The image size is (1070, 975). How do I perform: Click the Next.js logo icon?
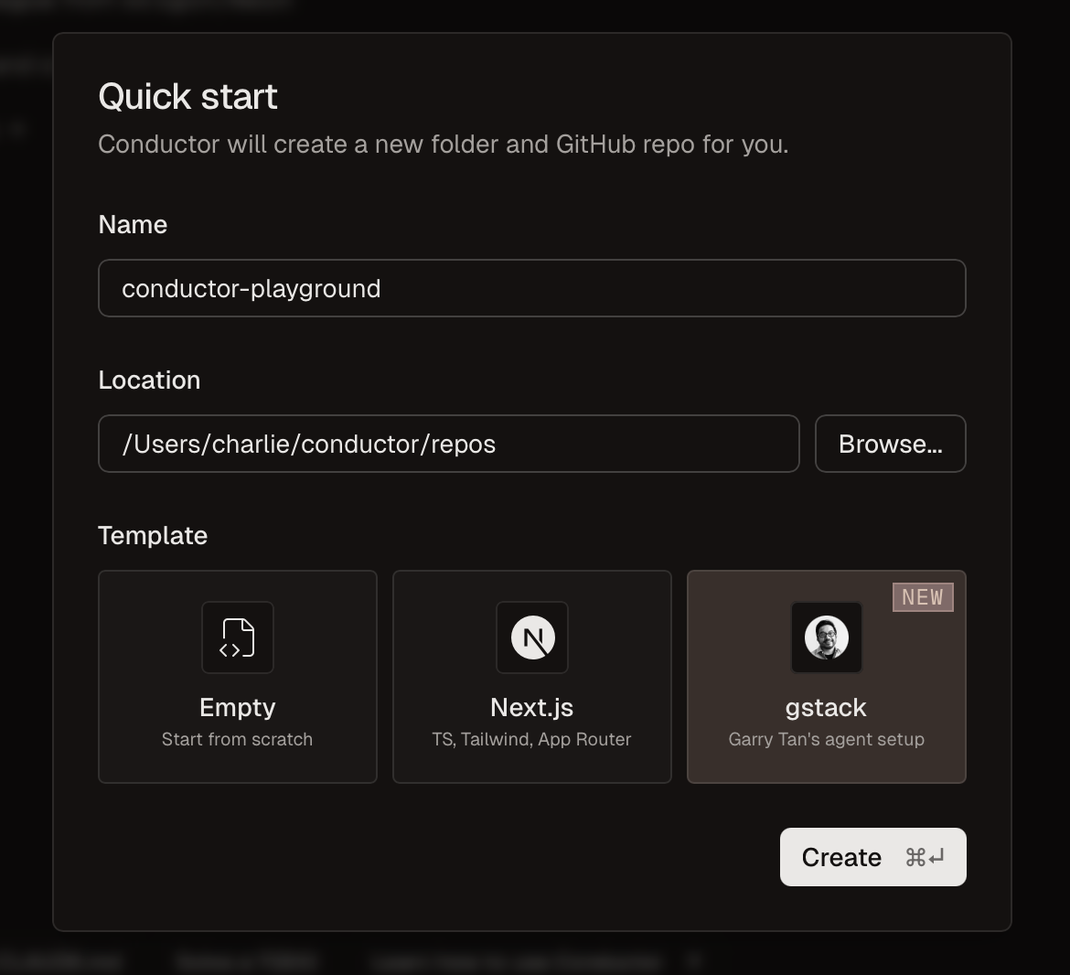pyautogui.click(x=532, y=637)
